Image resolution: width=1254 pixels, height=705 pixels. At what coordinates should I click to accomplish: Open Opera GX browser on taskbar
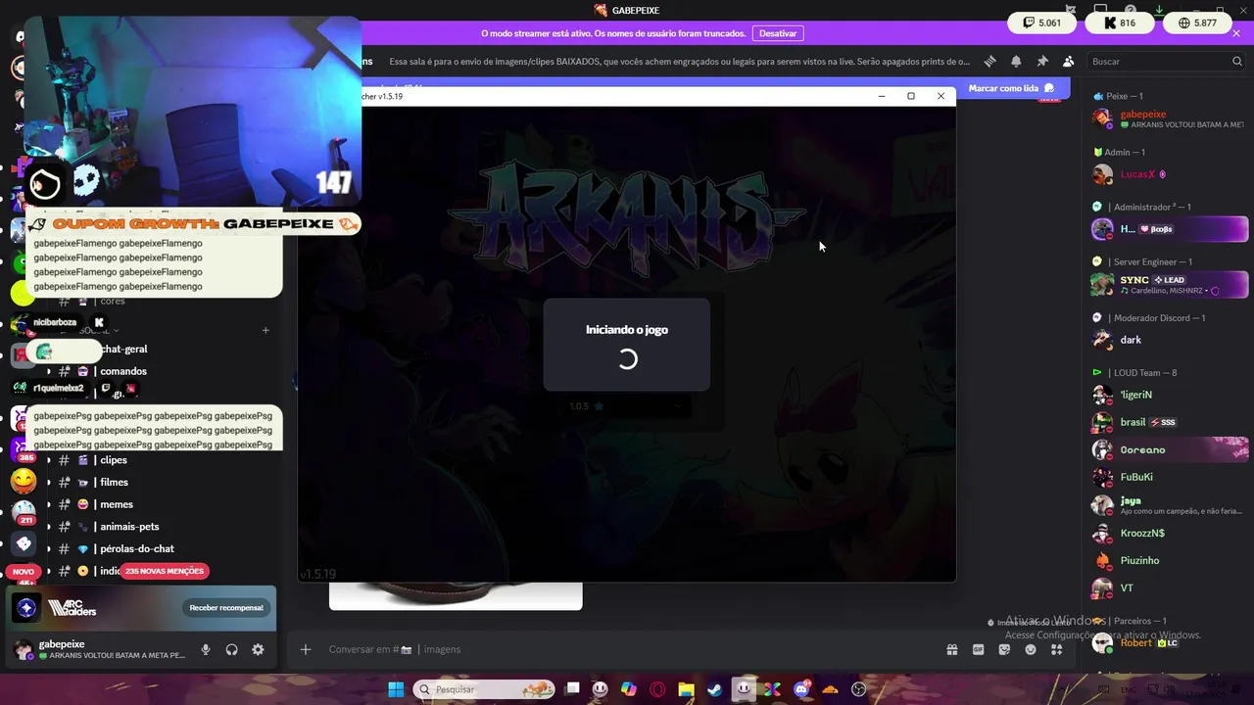coord(657,689)
